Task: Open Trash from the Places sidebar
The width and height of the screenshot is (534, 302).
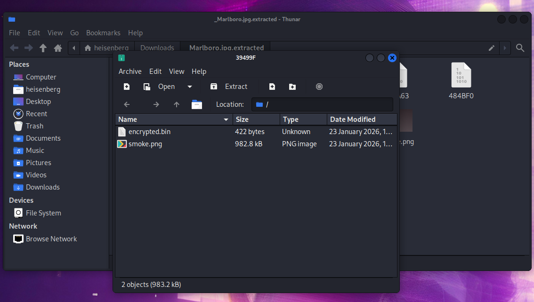Action: [x=34, y=126]
